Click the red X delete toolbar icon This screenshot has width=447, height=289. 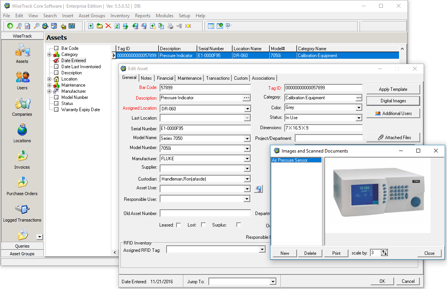click(x=108, y=26)
